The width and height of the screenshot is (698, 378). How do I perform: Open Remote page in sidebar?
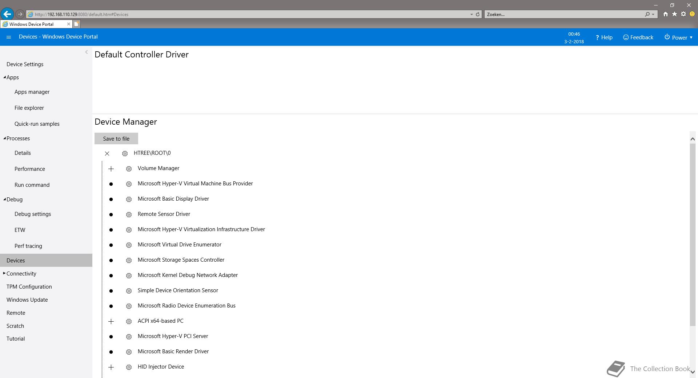(16, 313)
